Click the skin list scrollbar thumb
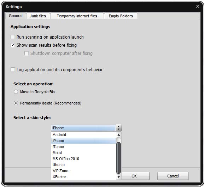Screen dimensions: 205x187 [x=118, y=158]
